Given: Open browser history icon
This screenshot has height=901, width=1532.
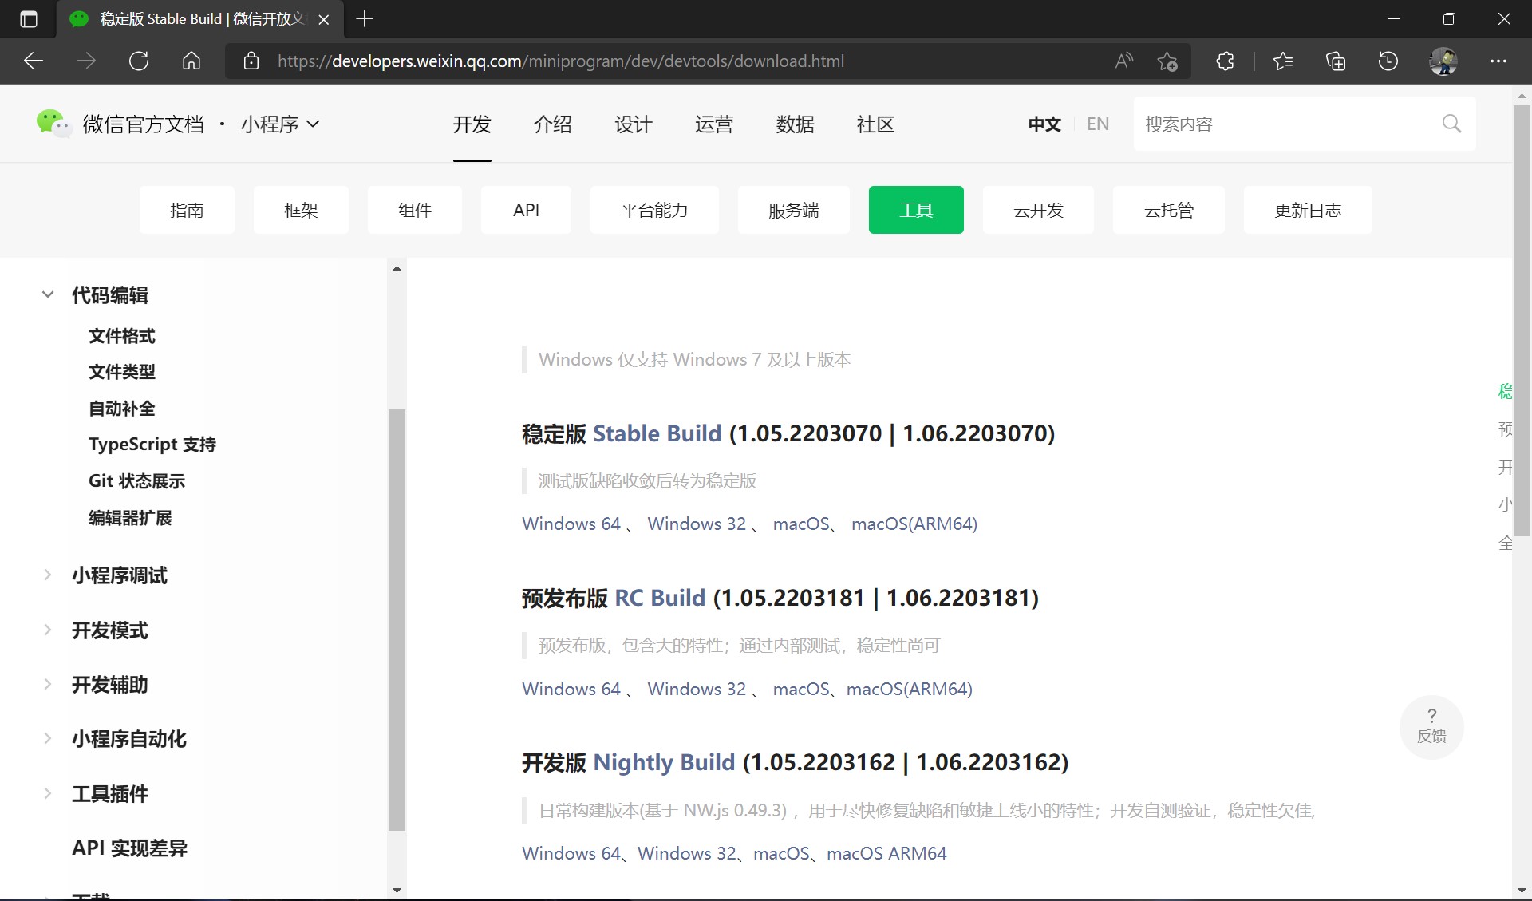Looking at the screenshot, I should [1388, 61].
